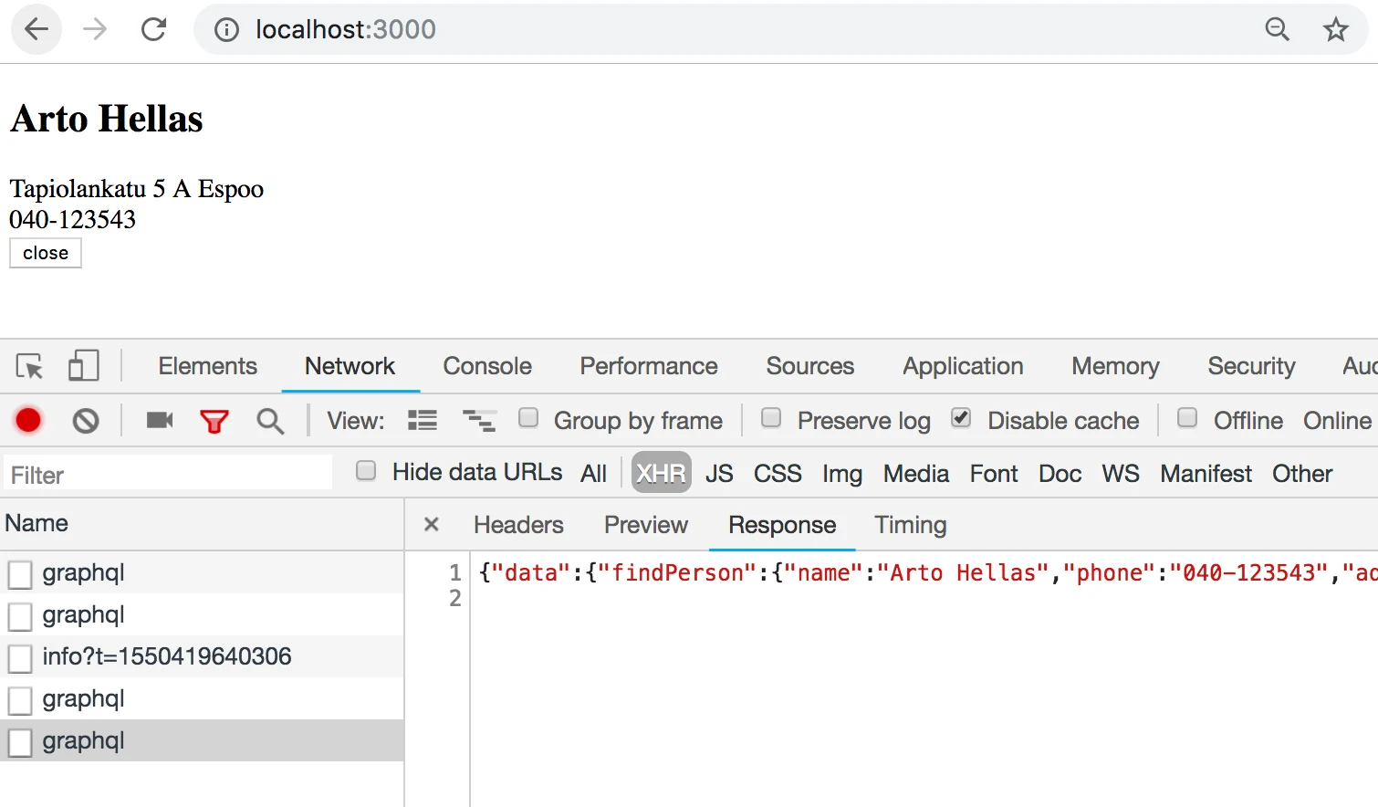
Task: Open the zoom magnifier in address bar
Action: [x=1278, y=29]
